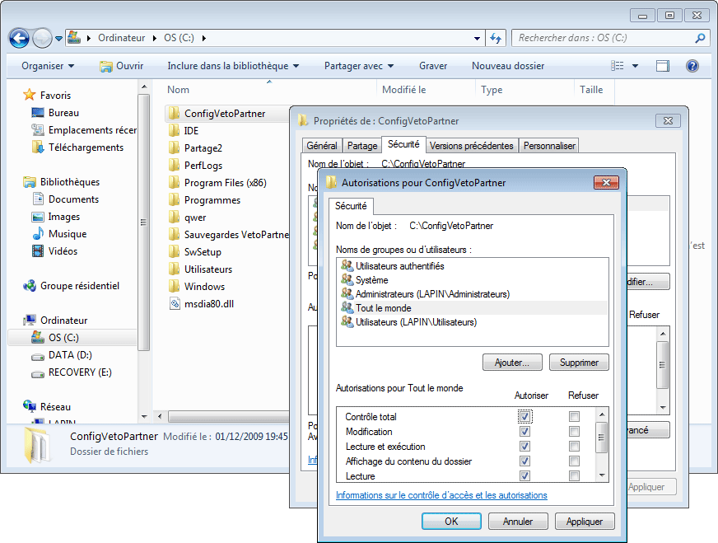718x543 pixels.
Task: Click the Images library icon
Action: click(38, 217)
